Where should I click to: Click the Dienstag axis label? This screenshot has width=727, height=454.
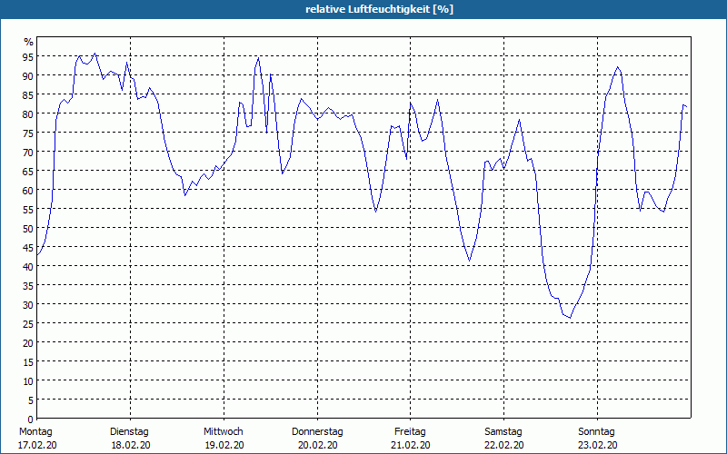coord(129,432)
